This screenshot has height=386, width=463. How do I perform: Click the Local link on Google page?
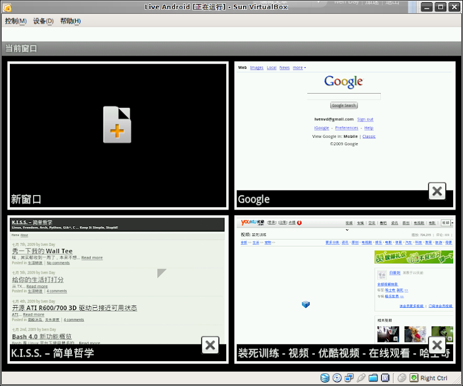(271, 68)
